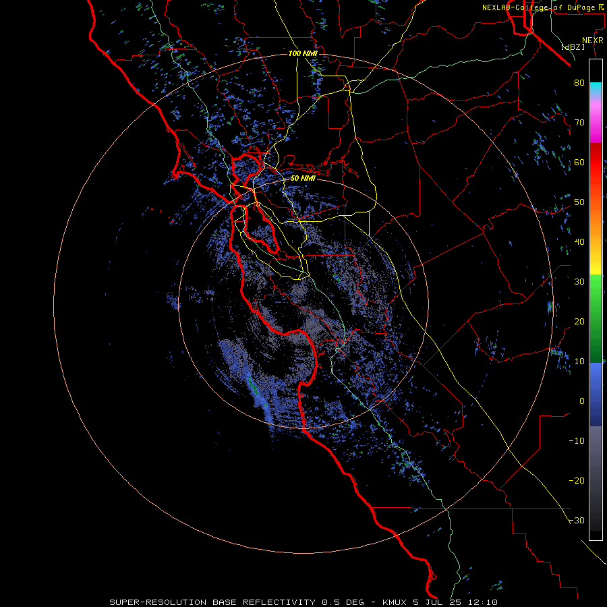
Task: Click the '[dBZ]' unit label
Action: tap(573, 47)
